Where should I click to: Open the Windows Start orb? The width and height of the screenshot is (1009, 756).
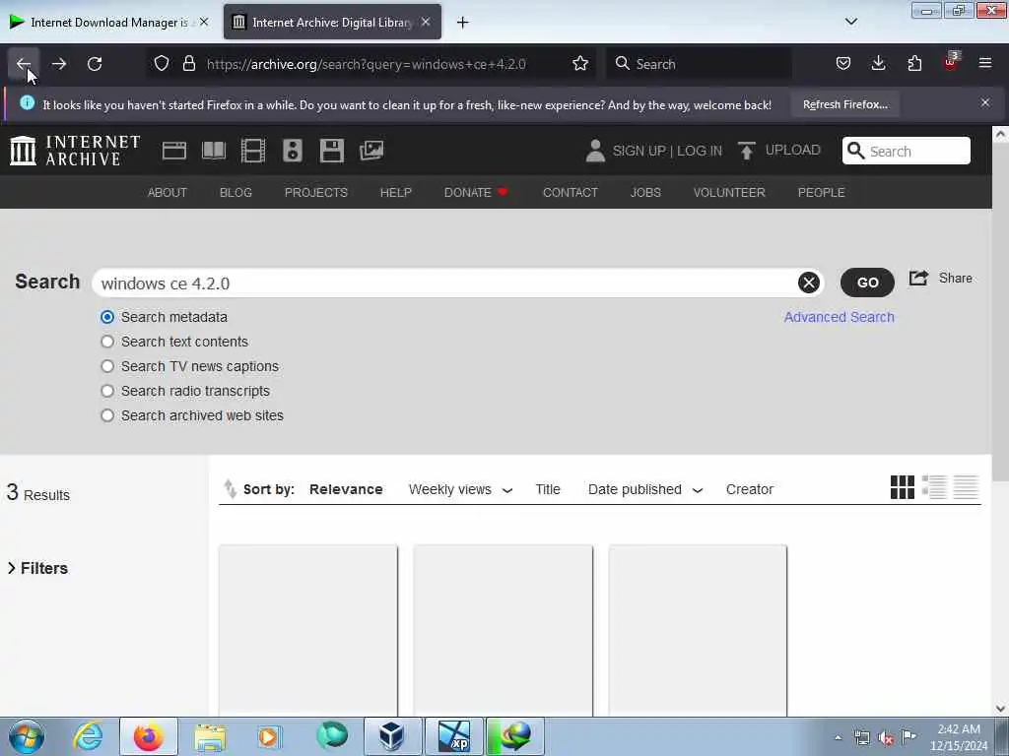tap(27, 736)
